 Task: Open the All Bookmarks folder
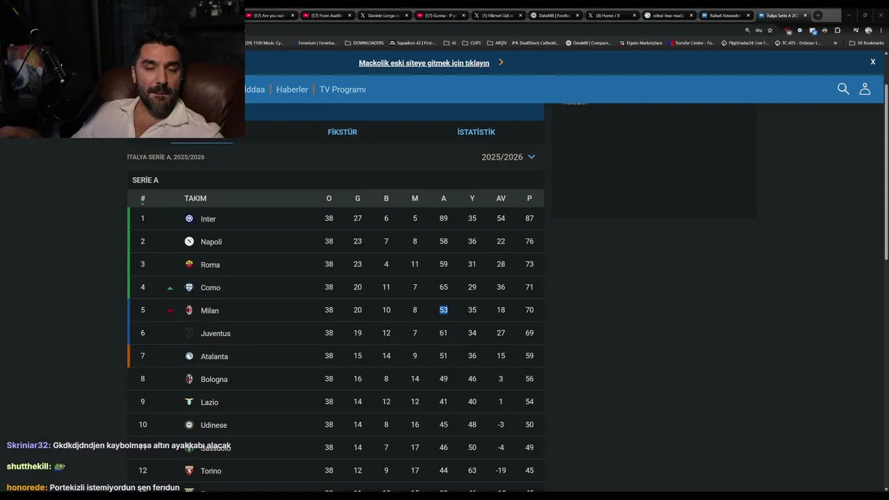pyautogui.click(x=866, y=43)
